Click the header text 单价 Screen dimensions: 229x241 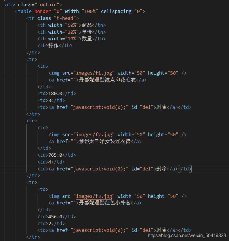(x=87, y=32)
